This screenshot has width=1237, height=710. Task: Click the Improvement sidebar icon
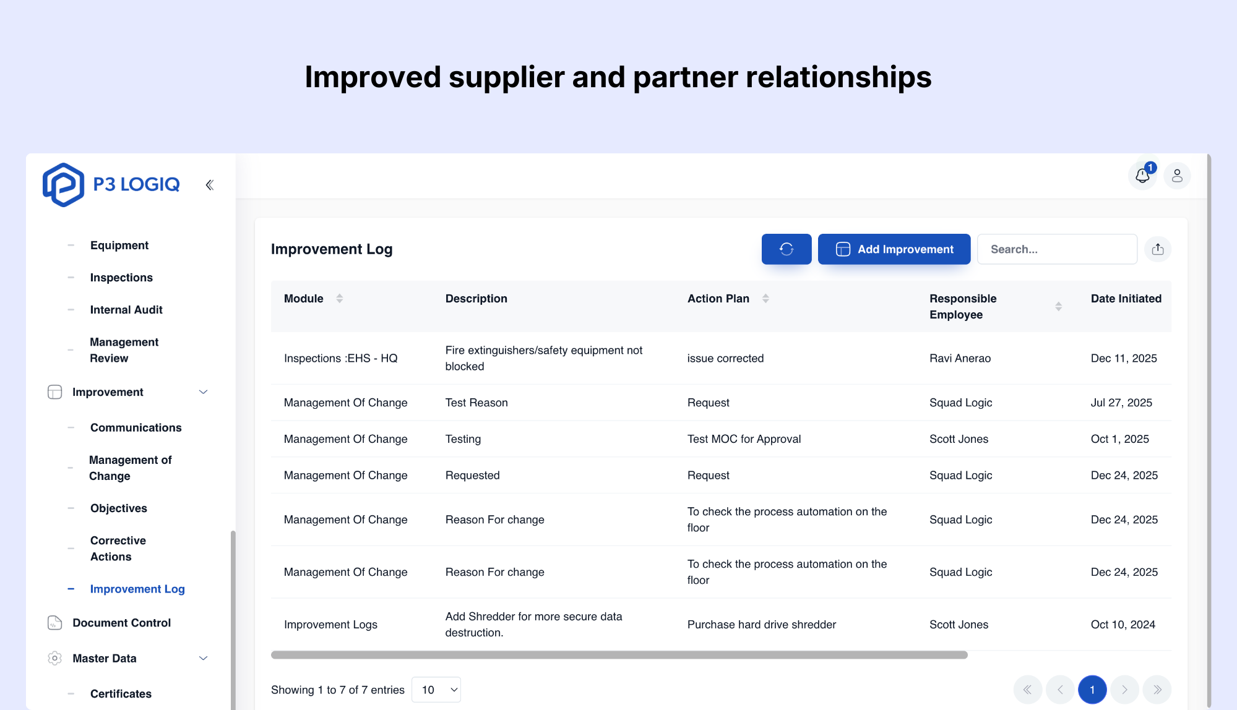pyautogui.click(x=55, y=392)
